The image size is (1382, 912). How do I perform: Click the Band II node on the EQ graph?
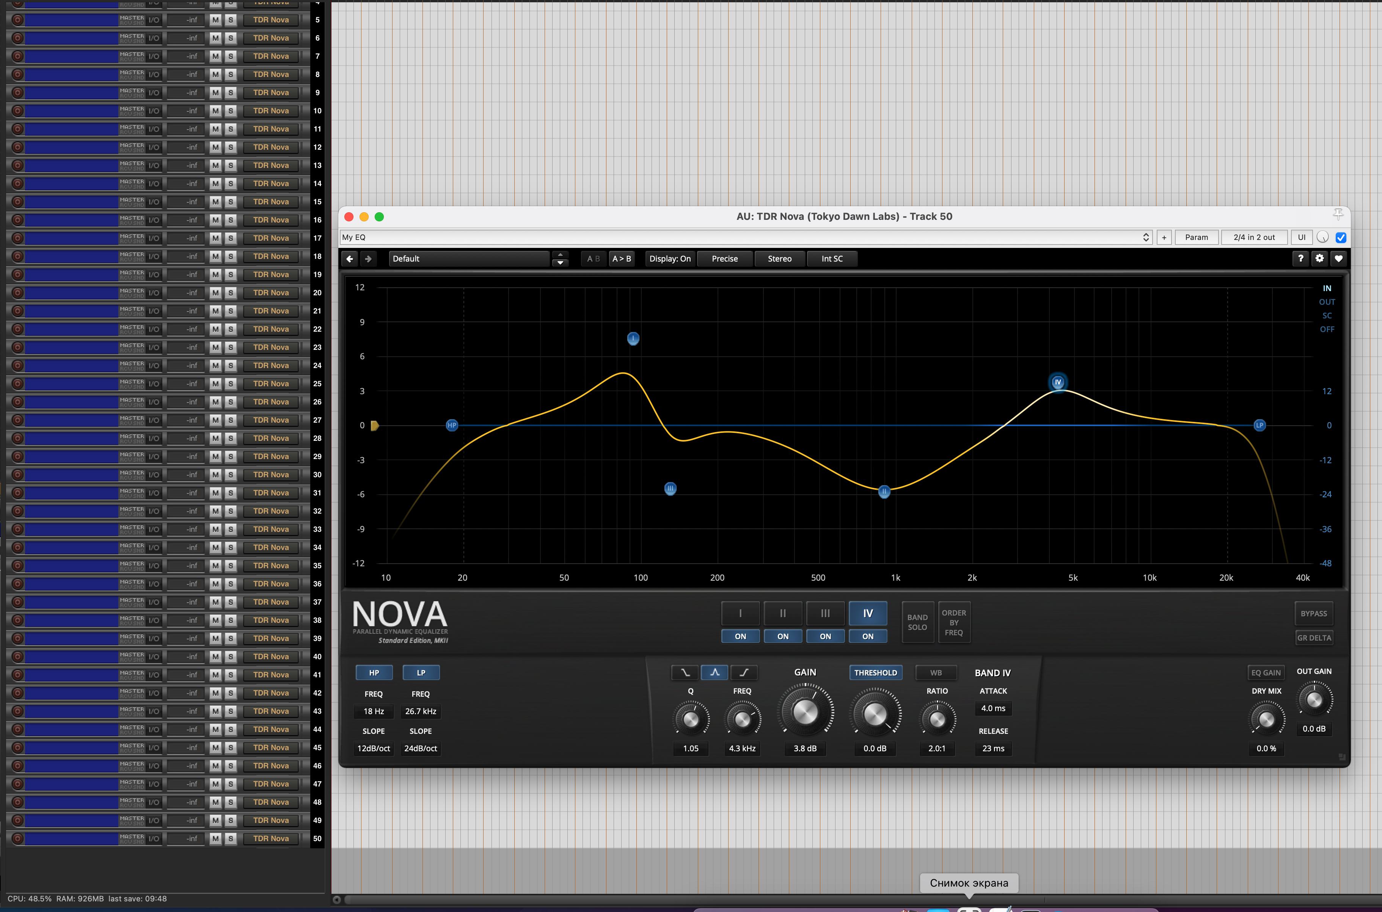click(884, 492)
